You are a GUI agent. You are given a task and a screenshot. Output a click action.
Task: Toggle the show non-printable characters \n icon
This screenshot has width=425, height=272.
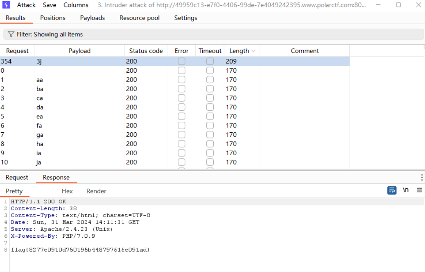(405, 190)
